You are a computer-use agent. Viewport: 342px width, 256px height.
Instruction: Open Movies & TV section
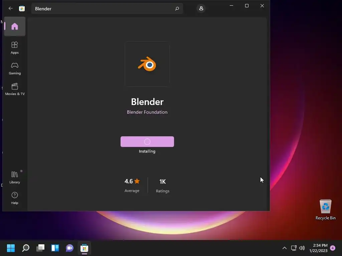[15, 89]
